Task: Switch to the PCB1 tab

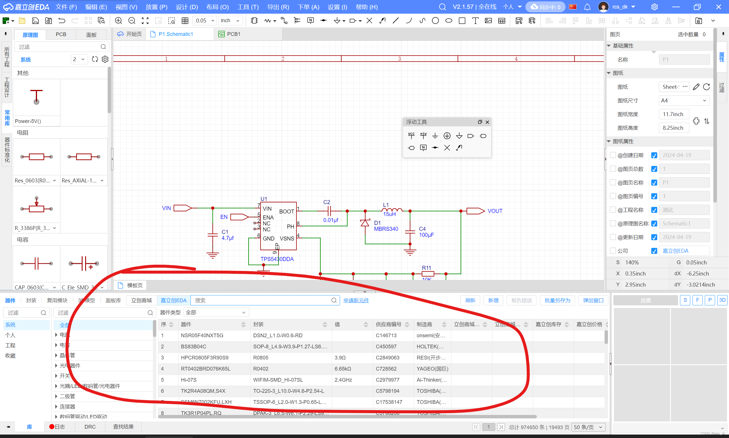Action: point(233,34)
